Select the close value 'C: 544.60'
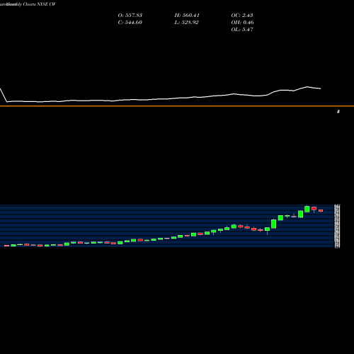This screenshot has height=354, width=354. tap(130, 23)
